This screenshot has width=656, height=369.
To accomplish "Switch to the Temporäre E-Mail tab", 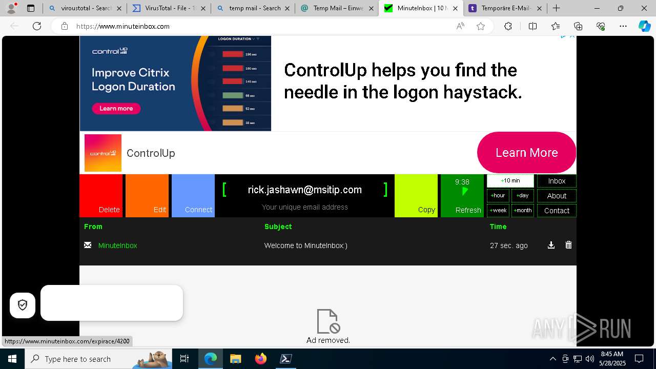I will pos(505,8).
